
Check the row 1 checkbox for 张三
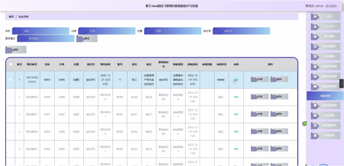coord(11,80)
